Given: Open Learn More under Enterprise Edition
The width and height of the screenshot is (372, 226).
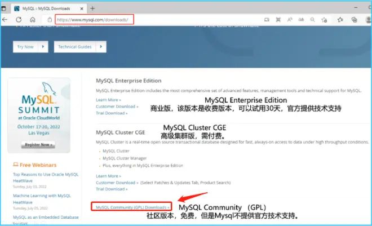Looking at the screenshot, I should coord(108,100).
